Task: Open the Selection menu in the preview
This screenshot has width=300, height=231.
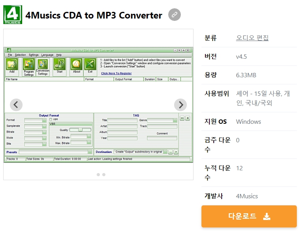Action: click(x=20, y=55)
